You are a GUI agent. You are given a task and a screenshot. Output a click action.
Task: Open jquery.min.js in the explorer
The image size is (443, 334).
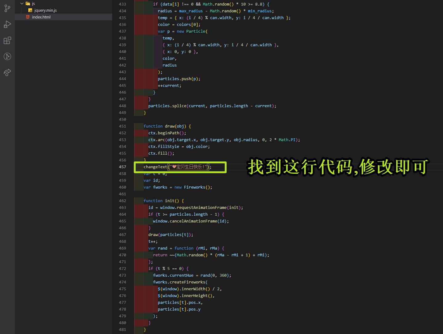[46, 10]
